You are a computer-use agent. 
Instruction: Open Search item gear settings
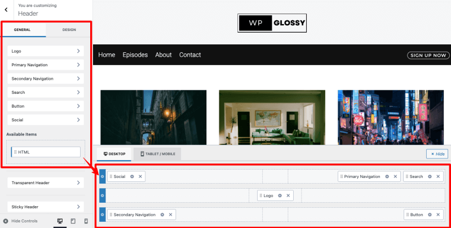point(430,176)
